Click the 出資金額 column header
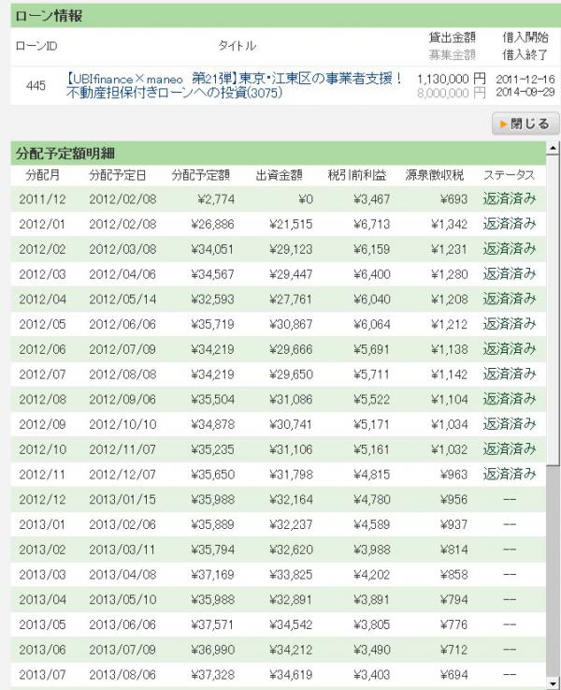Screen dimensions: 561x690 [x=279, y=175]
